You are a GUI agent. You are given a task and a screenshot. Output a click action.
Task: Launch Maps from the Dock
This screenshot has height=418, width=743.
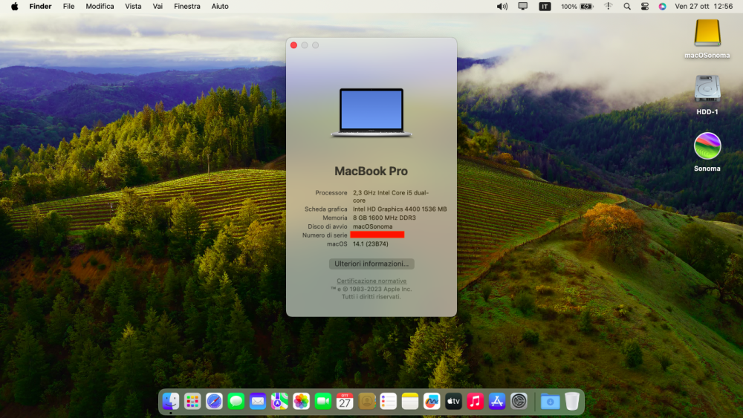(x=279, y=402)
